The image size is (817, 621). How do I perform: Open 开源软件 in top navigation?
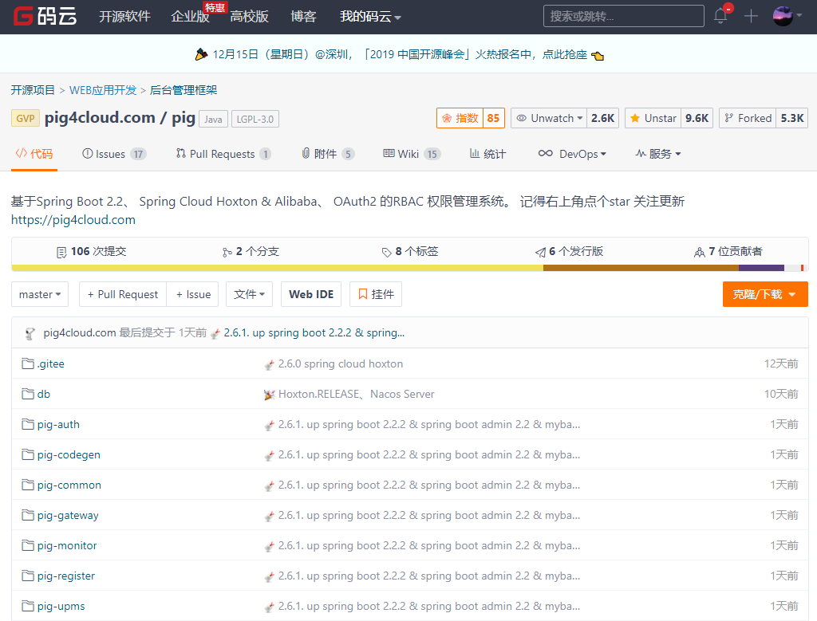pyautogui.click(x=124, y=17)
